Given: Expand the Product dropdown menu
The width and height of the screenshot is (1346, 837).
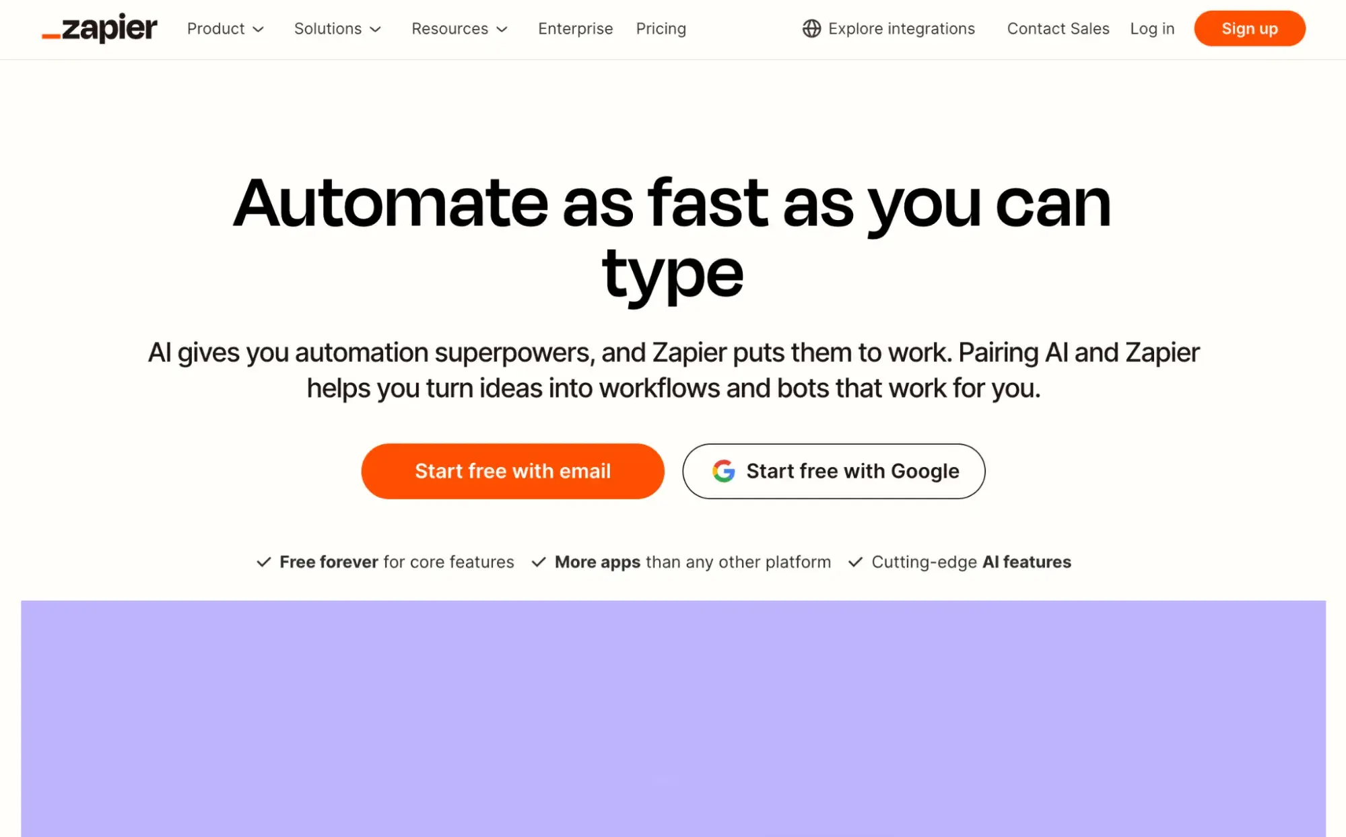Looking at the screenshot, I should (226, 29).
